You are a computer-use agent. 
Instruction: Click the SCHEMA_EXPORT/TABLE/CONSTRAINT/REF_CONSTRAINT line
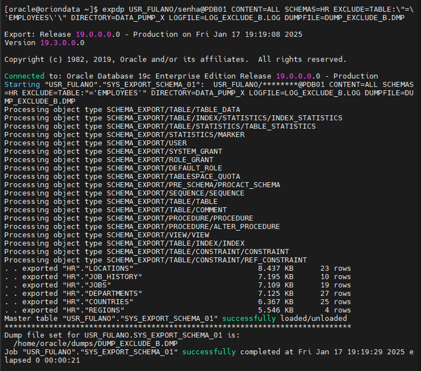point(206,260)
